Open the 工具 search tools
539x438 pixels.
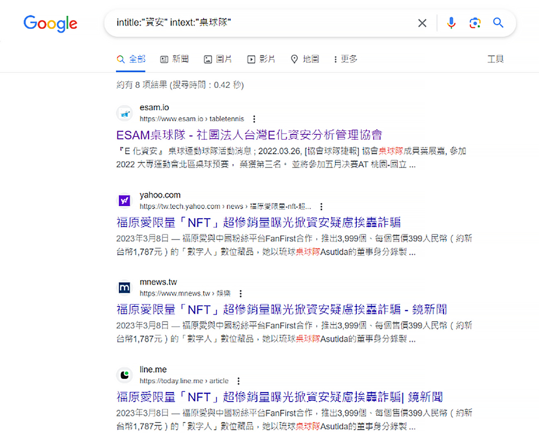click(495, 59)
